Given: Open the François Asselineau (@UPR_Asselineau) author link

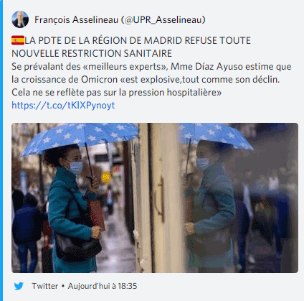Looking at the screenshot, I should [120, 19].
